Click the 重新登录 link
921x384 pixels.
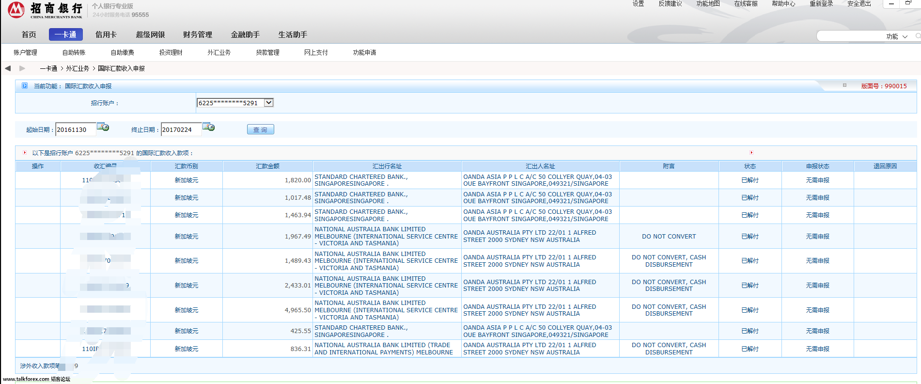822,4
